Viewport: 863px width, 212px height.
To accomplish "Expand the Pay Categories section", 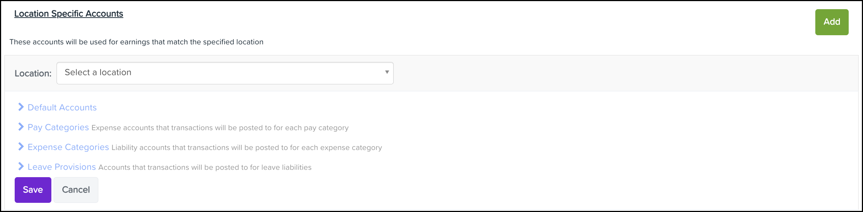I will click(58, 127).
